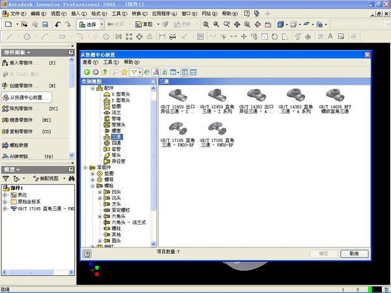391x293 pixels.
Task: Click the text tool letter A icon
Action: tap(330, 36)
